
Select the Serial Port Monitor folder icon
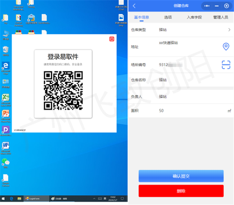(18, 5)
